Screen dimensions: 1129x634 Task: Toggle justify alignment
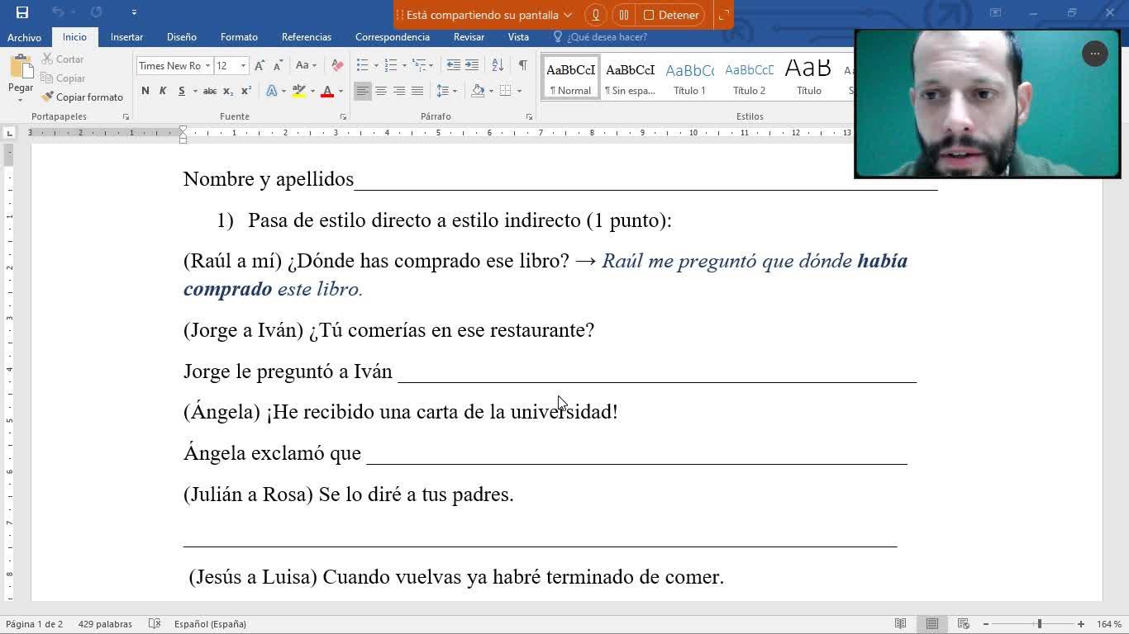pyautogui.click(x=417, y=91)
